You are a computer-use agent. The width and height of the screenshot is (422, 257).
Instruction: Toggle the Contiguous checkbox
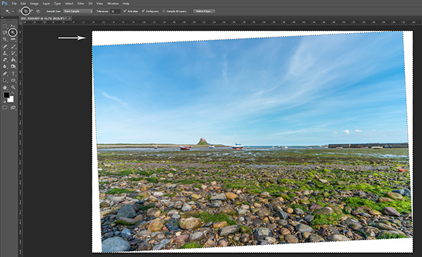(x=143, y=11)
